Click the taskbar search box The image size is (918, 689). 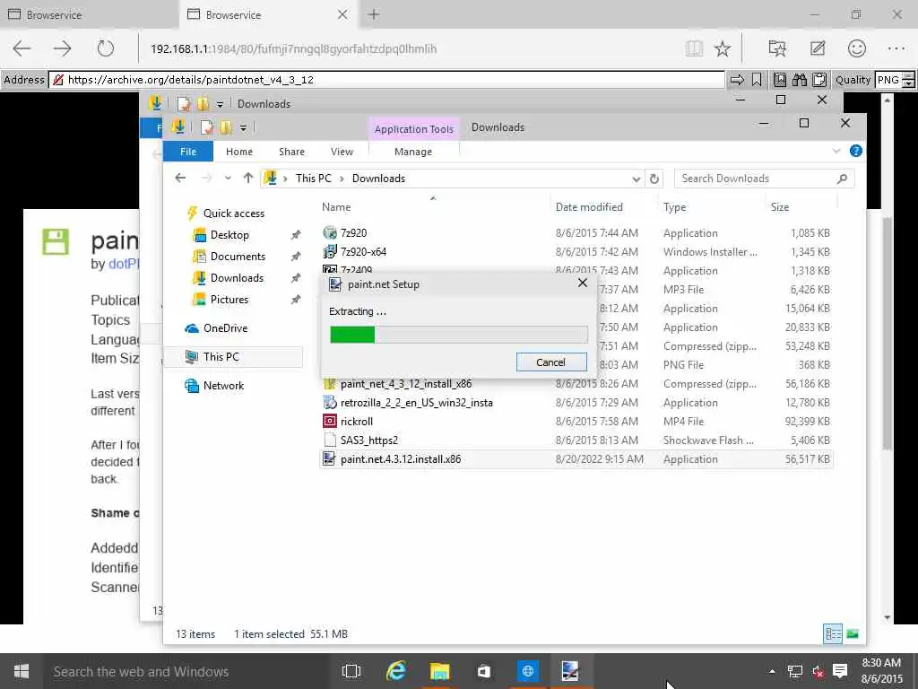click(185, 671)
